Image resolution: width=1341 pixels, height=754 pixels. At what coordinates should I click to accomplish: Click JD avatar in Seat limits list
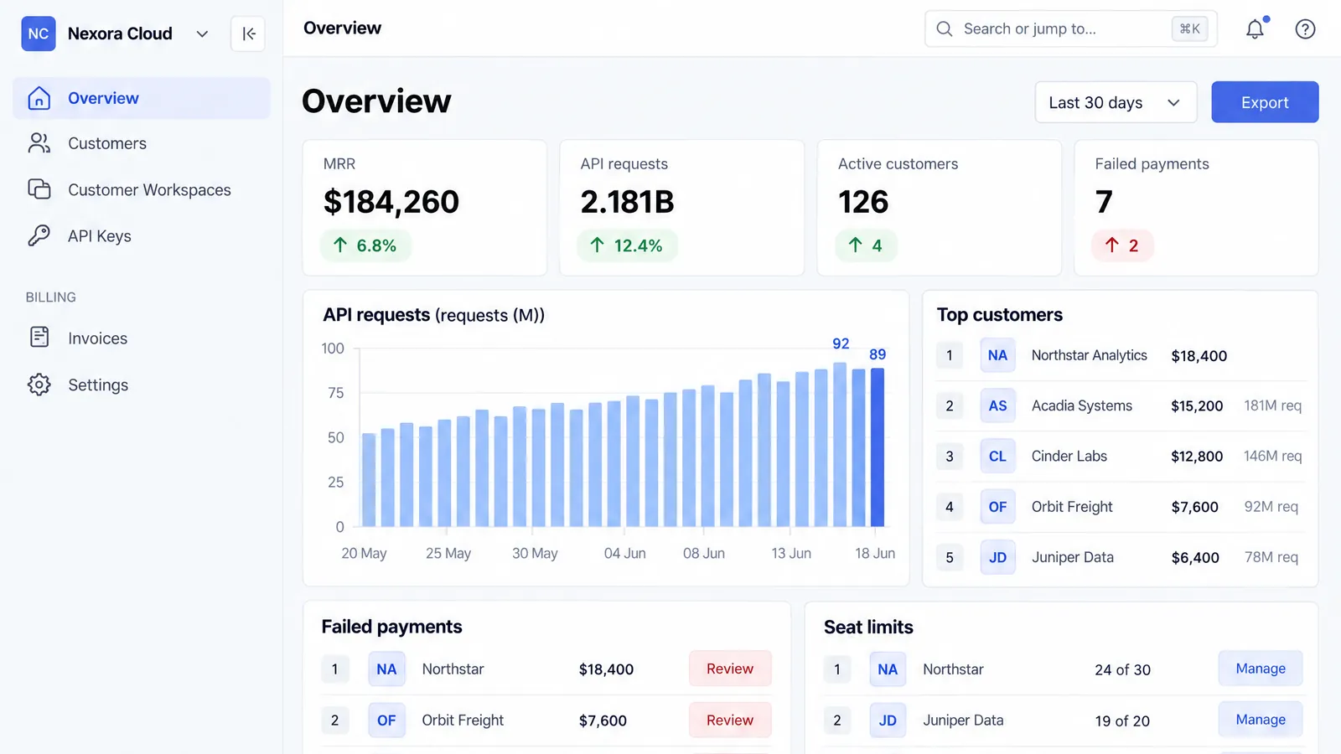click(x=888, y=720)
